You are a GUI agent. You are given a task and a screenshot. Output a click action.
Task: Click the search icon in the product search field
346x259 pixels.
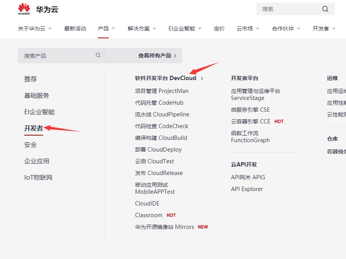click(x=98, y=55)
